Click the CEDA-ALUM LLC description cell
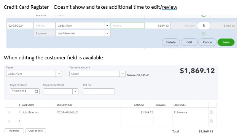Viewport: 239px width, 137px height. 88,112
